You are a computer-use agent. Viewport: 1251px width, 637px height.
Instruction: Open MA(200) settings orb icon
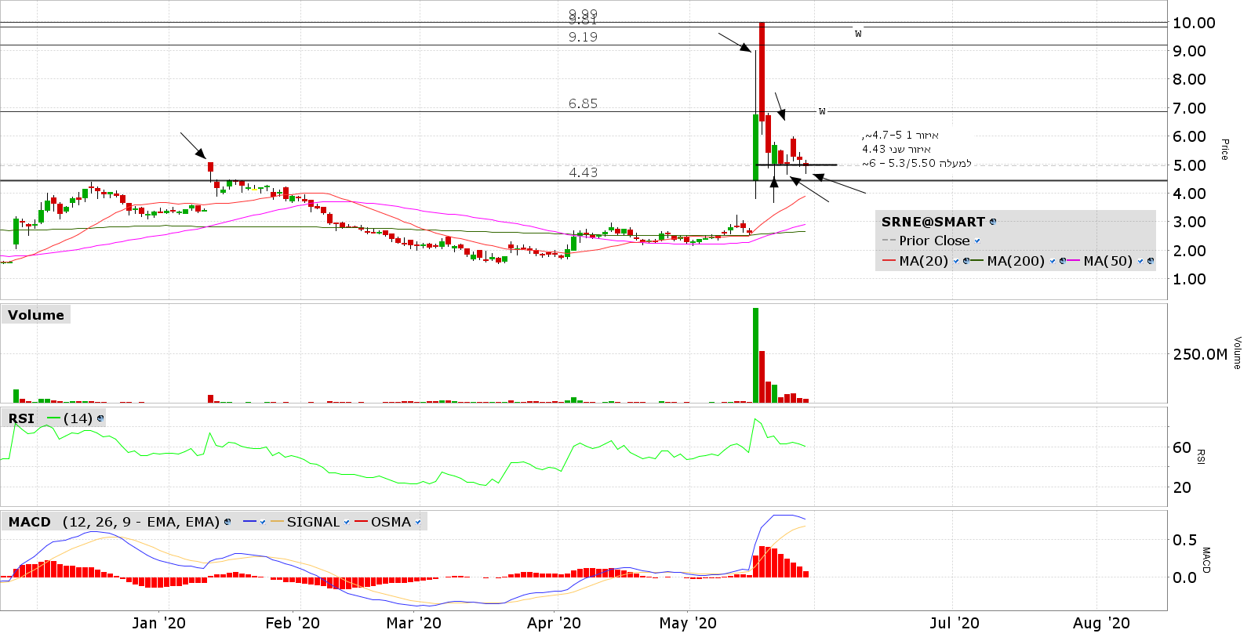pos(1062,261)
